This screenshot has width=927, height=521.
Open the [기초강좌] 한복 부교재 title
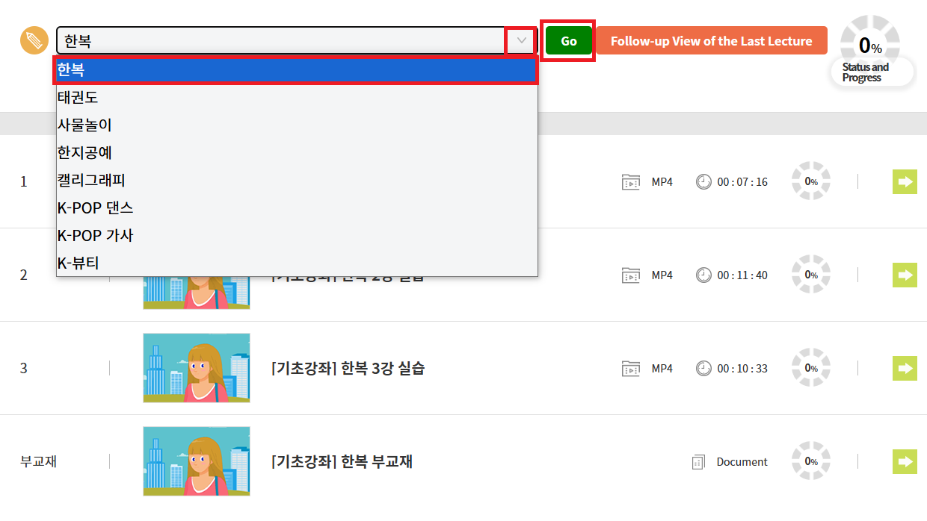(342, 462)
